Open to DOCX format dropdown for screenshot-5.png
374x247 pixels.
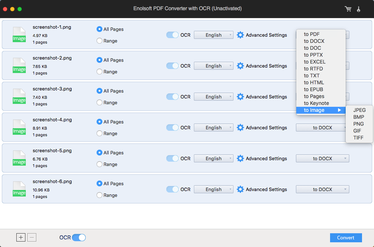tap(322, 158)
